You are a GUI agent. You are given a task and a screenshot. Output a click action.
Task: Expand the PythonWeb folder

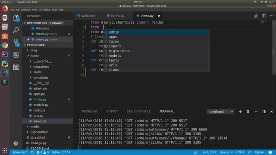[28, 132]
